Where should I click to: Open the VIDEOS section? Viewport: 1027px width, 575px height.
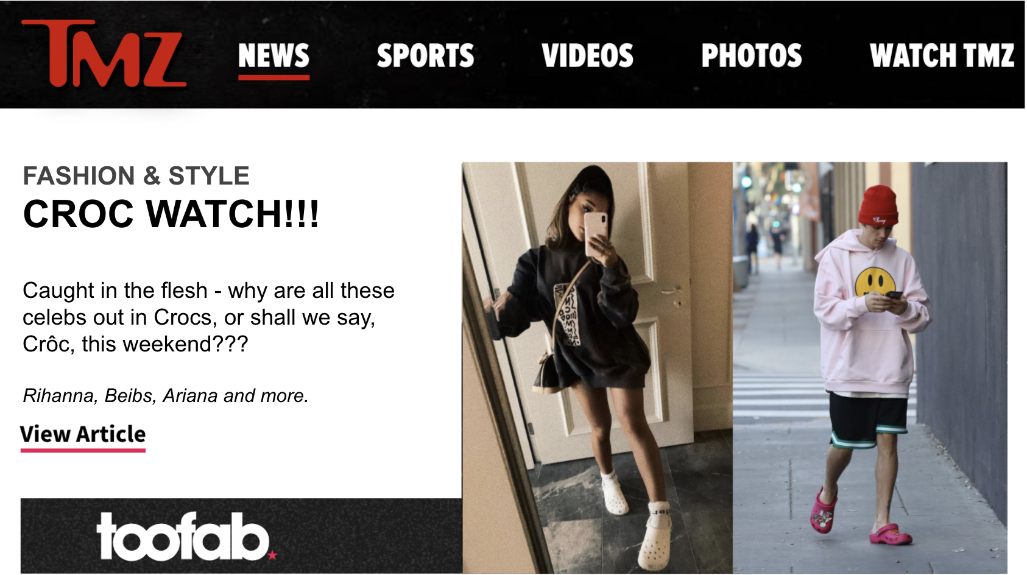pyautogui.click(x=587, y=56)
